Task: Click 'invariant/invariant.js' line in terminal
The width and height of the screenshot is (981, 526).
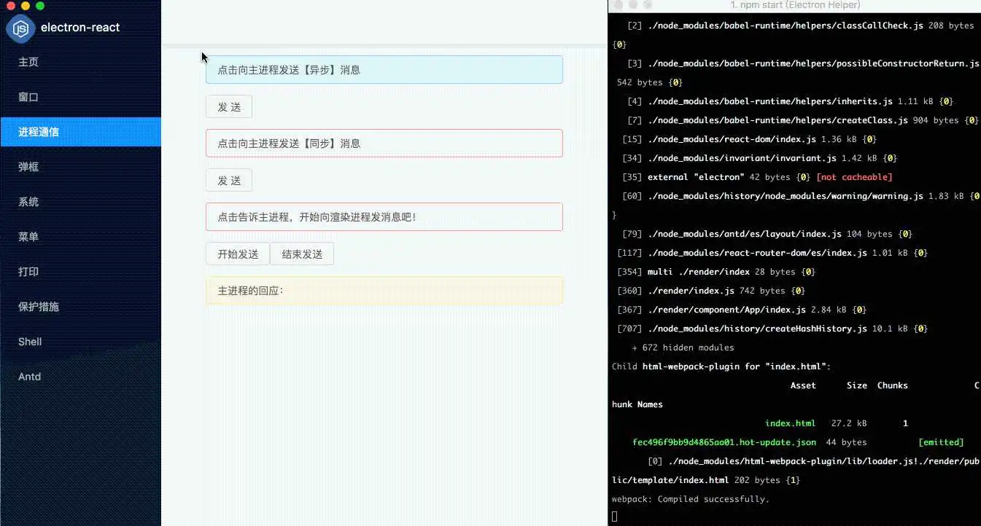Action: click(x=759, y=158)
